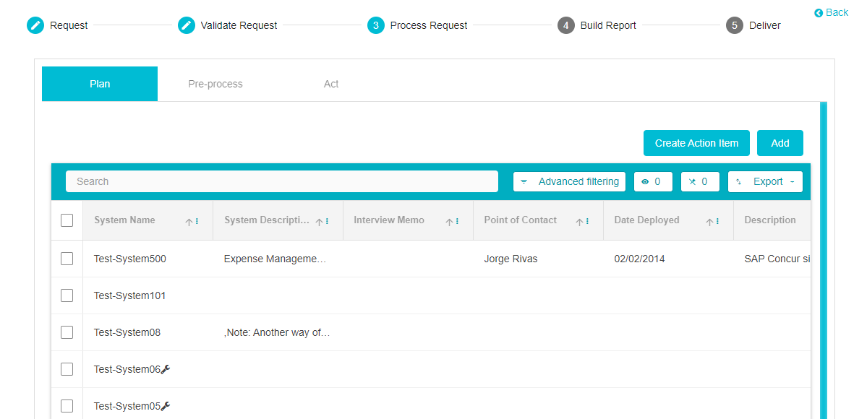The width and height of the screenshot is (867, 419).
Task: Click the Build Report step label
Action: tap(608, 25)
